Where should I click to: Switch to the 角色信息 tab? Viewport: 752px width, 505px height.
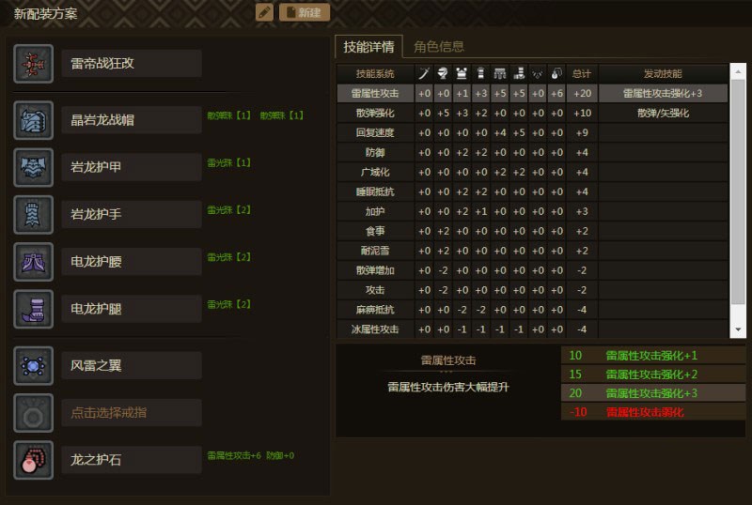click(x=439, y=47)
